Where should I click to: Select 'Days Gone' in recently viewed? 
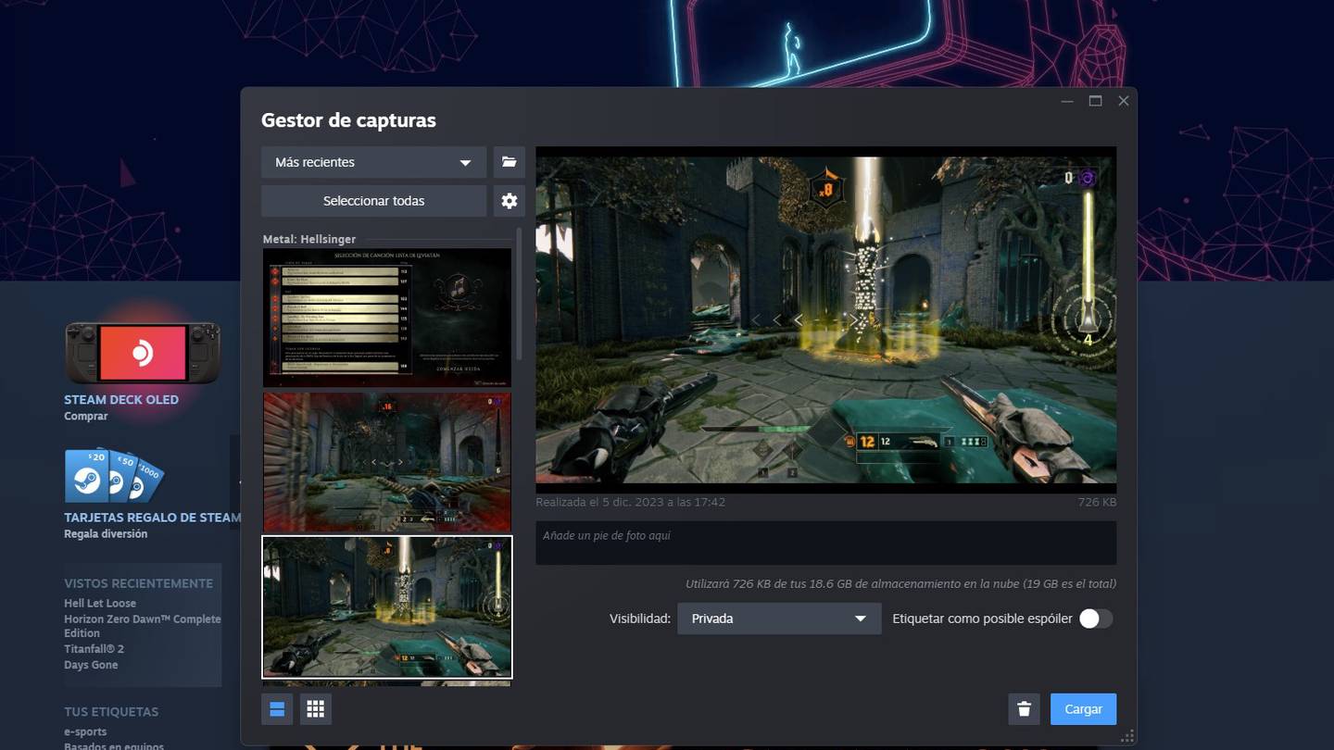91,665
